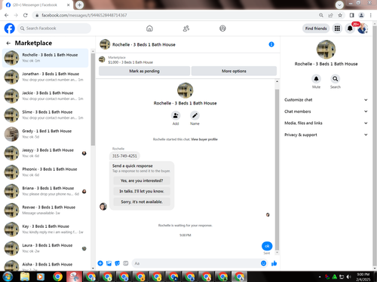Open Reevae - 3 Beds 1 Bath House conversation
Screen dimensions: 377x282
click(x=45, y=210)
